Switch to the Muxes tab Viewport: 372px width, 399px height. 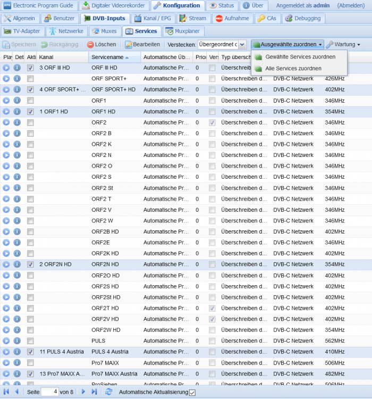click(x=105, y=31)
